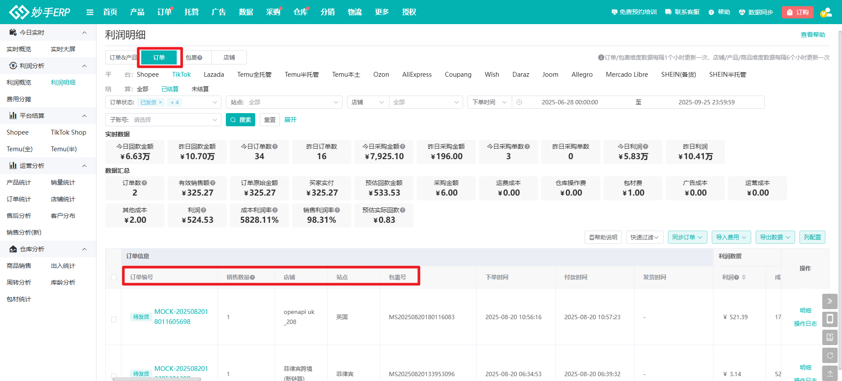Open the 子账号 sub-account dropdown

click(163, 120)
